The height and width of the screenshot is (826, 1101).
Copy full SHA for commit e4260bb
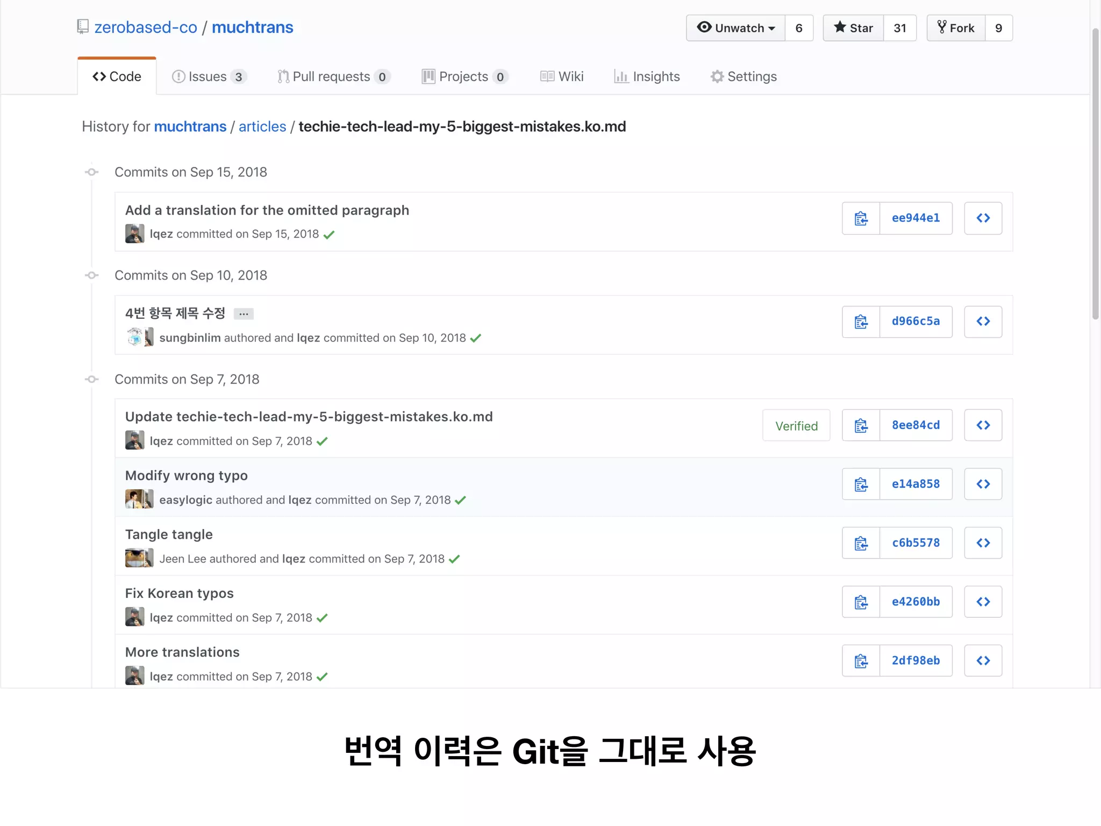[861, 602]
